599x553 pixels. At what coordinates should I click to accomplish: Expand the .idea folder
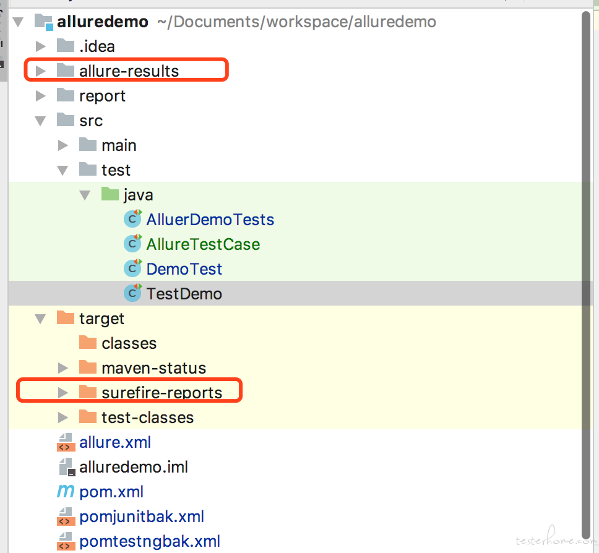(x=40, y=46)
